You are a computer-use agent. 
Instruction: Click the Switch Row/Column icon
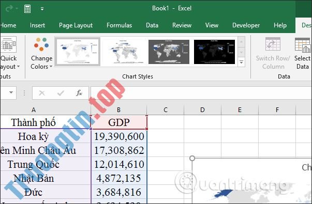[x=273, y=44]
